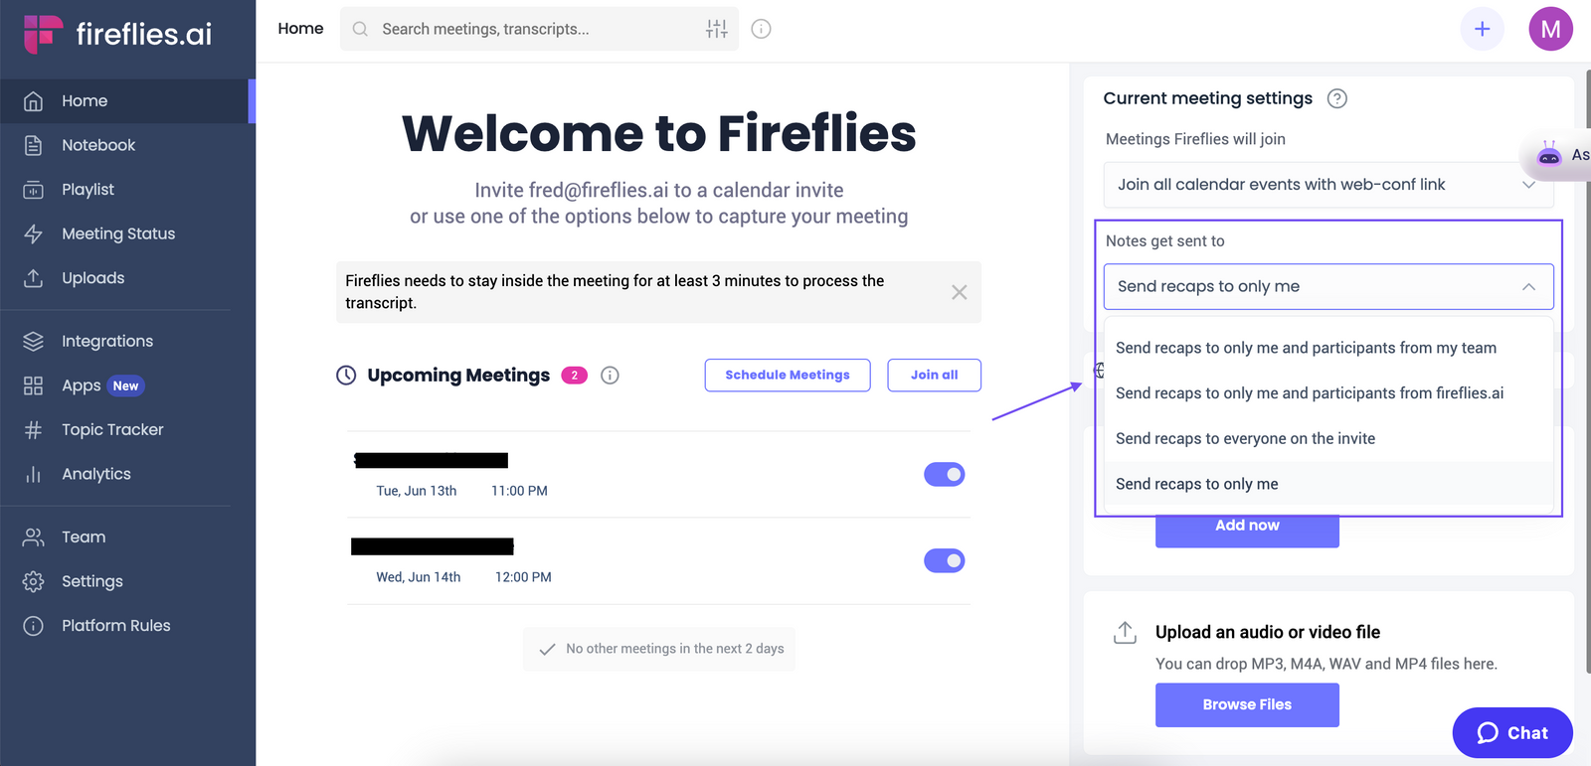Click the Schedule Meetings button
This screenshot has width=1591, height=766.
(787, 375)
